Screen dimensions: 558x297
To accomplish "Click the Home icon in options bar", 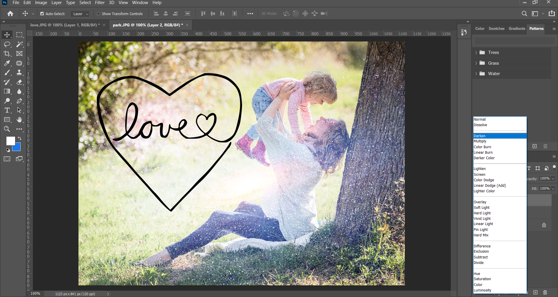I will (10, 14).
